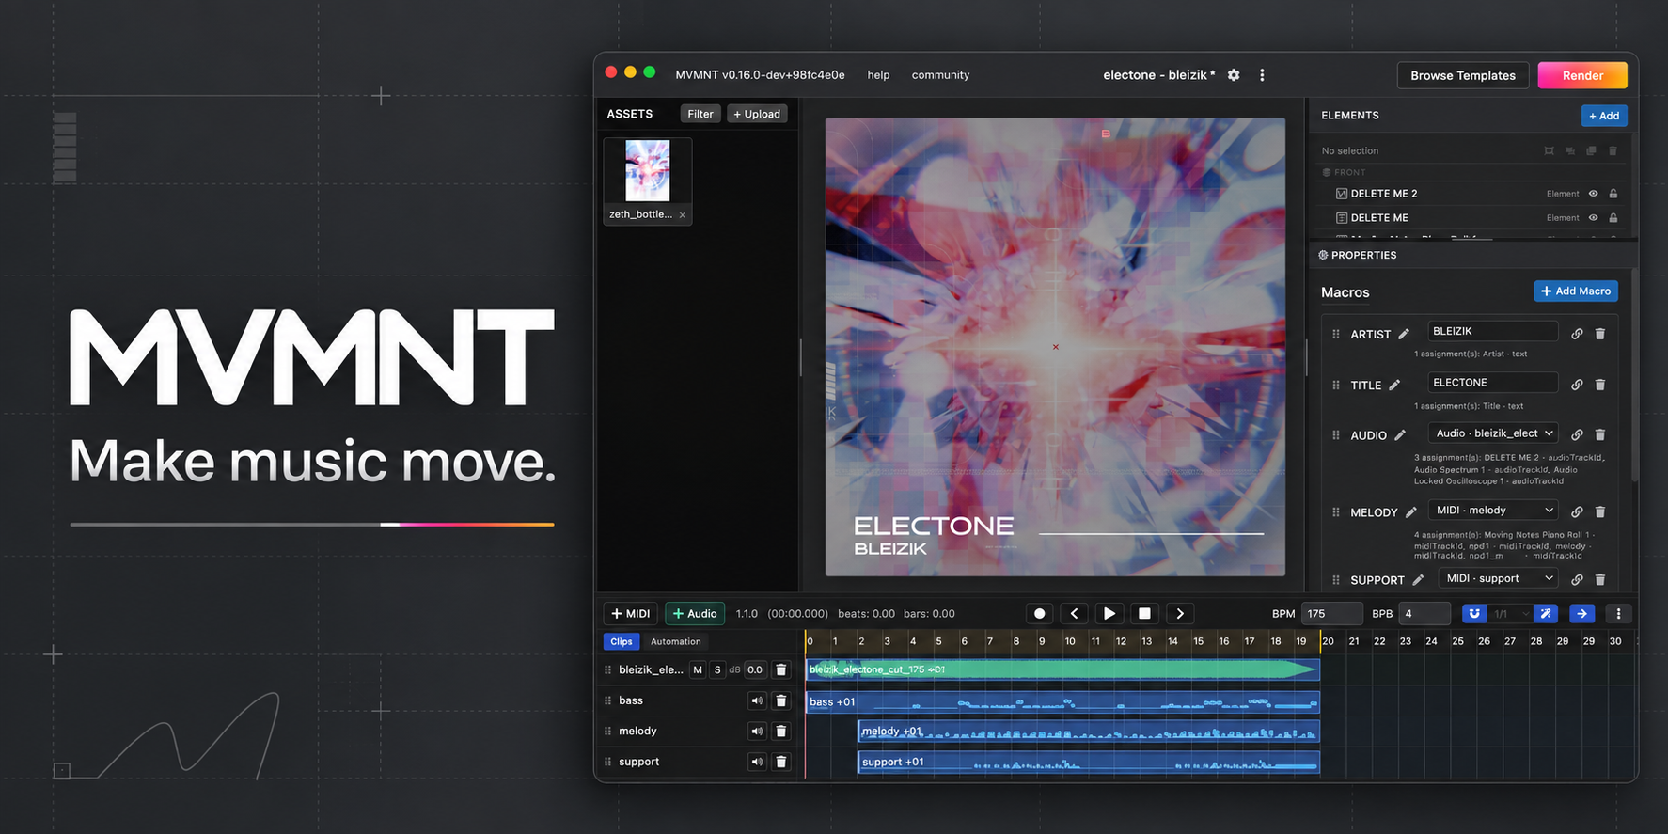Mute the bleizik_ele audio track with M
Screen dimensions: 1668x834
tap(698, 670)
